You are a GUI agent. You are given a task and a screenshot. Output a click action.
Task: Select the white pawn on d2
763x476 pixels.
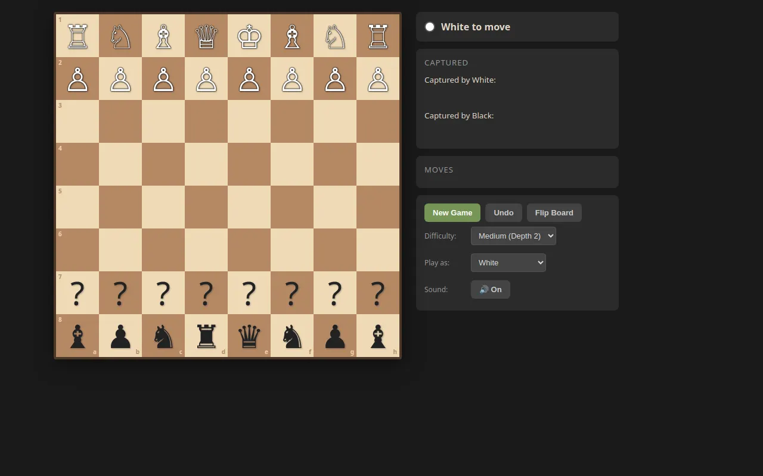coord(206,79)
